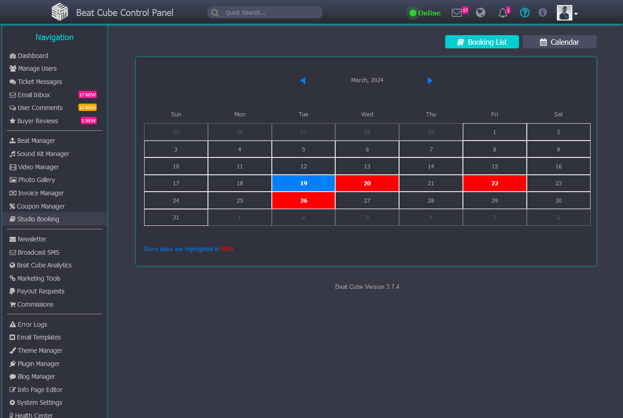Click the Photo Gallery image icon
This screenshot has height=418, width=623.
[x=13, y=180]
